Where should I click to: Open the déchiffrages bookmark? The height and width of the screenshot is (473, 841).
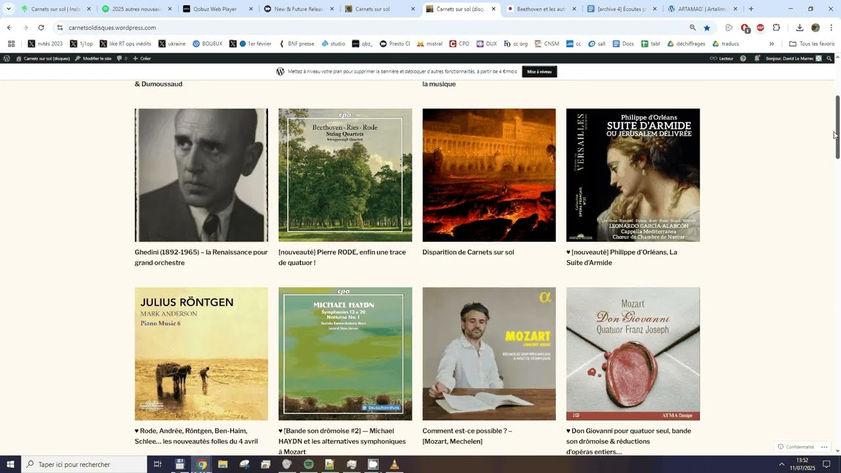686,44
